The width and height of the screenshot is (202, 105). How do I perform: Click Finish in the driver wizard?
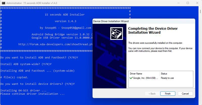[168, 94]
